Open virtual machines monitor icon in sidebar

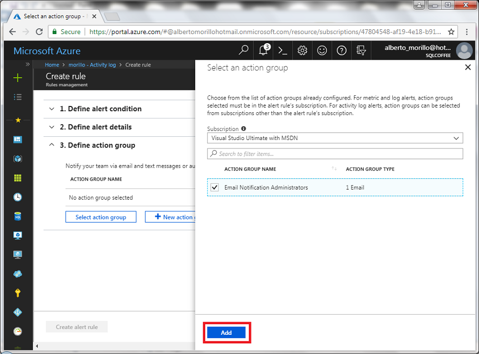[18, 236]
